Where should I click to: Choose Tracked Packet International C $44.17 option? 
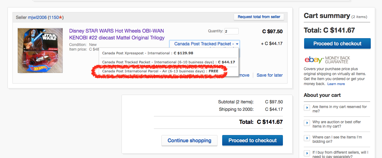[x=168, y=62]
